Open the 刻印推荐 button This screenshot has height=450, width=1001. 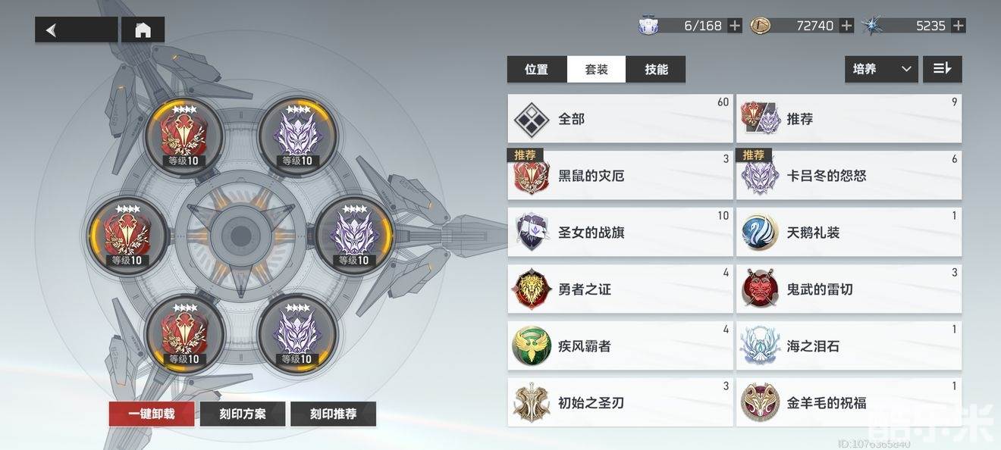coord(333,414)
